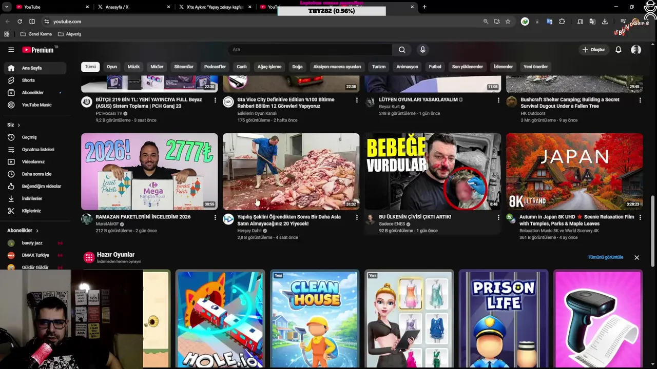Open Videolarınız in sidebar
The height and width of the screenshot is (369, 657).
tap(35, 162)
